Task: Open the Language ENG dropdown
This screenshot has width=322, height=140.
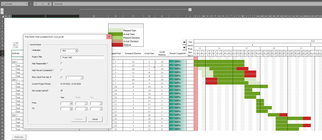Action: coord(76,51)
